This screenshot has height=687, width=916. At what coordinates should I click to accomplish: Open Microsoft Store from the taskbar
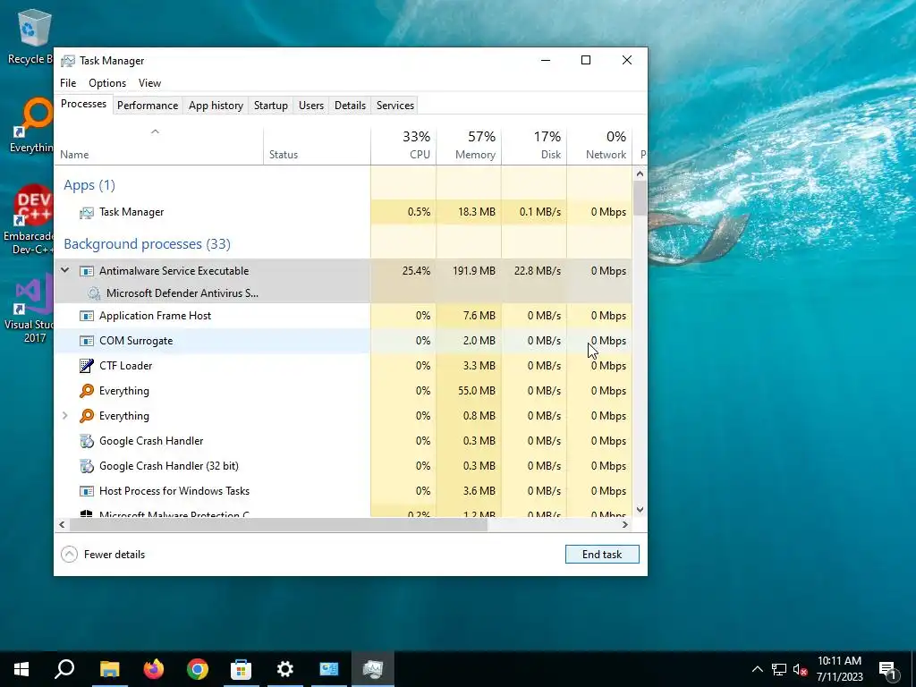[241, 669]
